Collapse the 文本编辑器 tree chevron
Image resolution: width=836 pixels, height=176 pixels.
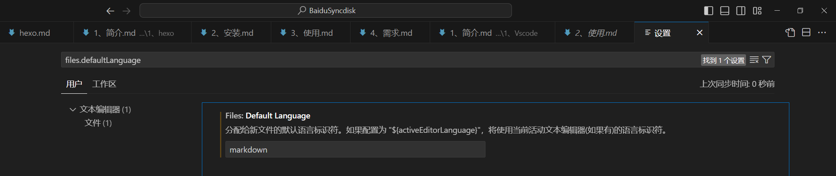pyautogui.click(x=73, y=109)
